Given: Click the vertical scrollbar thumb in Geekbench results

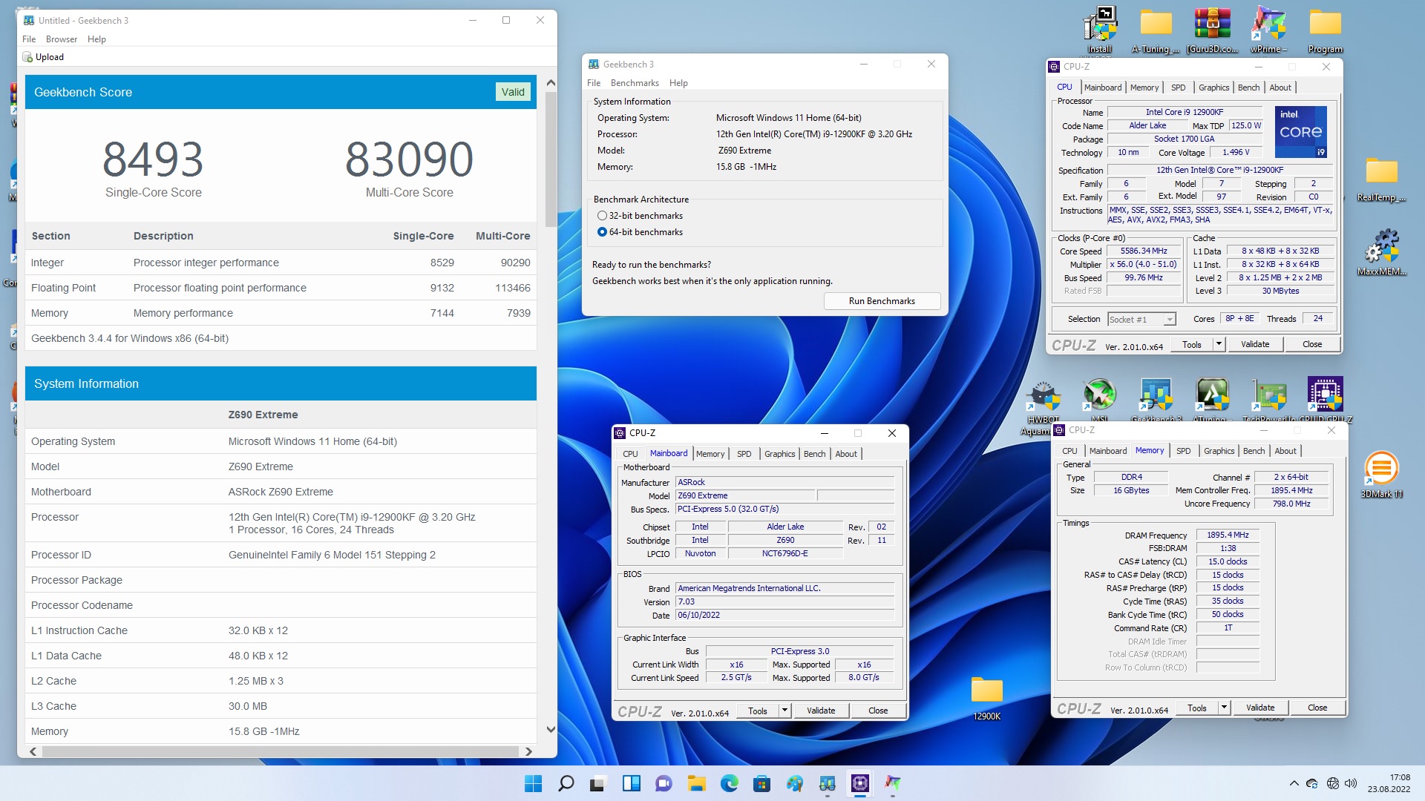Looking at the screenshot, I should (x=551, y=159).
